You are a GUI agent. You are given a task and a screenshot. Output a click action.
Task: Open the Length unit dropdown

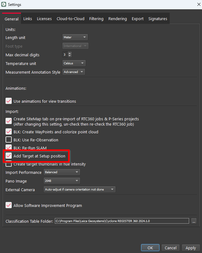pos(75,37)
